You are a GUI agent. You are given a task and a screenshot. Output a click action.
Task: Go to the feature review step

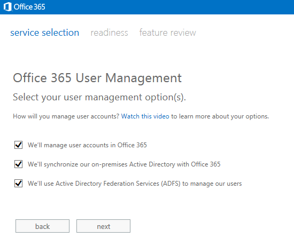(168, 33)
